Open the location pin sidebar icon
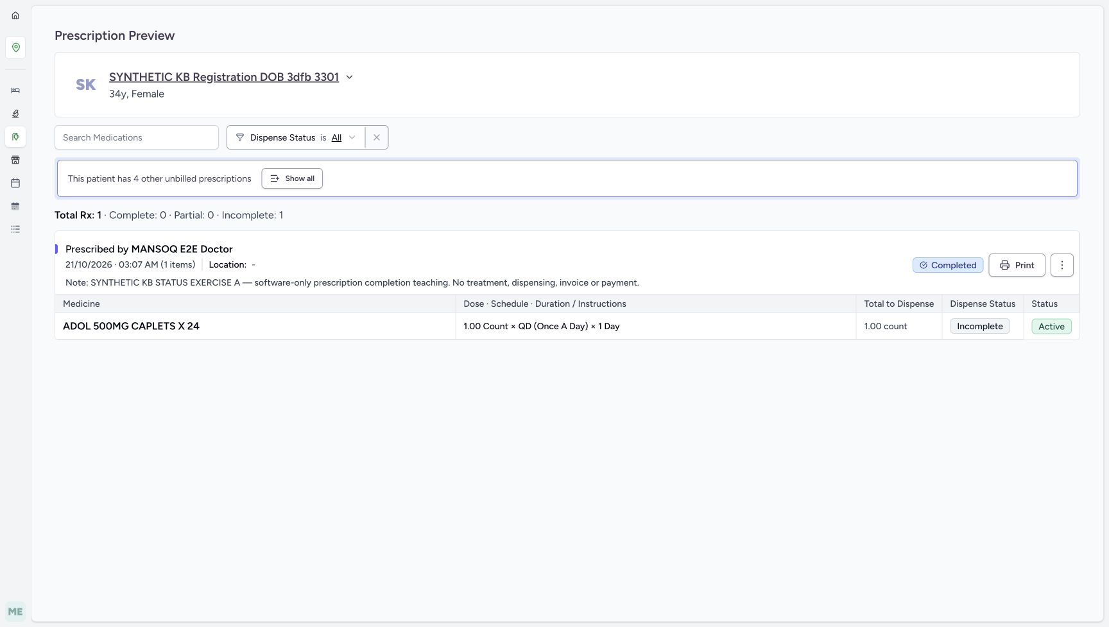 15,47
